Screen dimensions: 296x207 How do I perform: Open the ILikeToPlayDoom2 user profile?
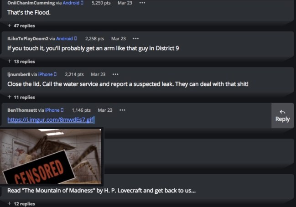click(x=28, y=38)
